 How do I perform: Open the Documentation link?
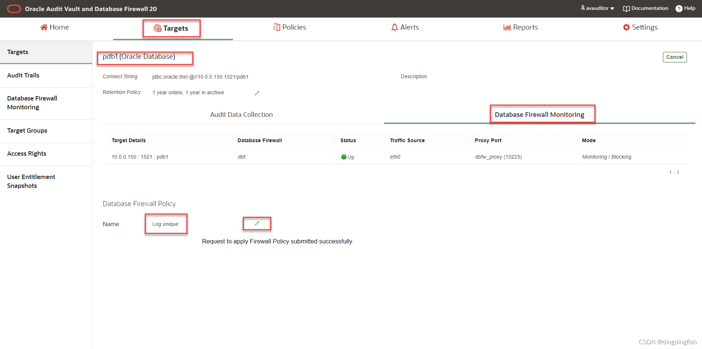click(x=646, y=8)
